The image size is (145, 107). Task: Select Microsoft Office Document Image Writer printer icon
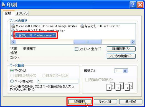13,26
